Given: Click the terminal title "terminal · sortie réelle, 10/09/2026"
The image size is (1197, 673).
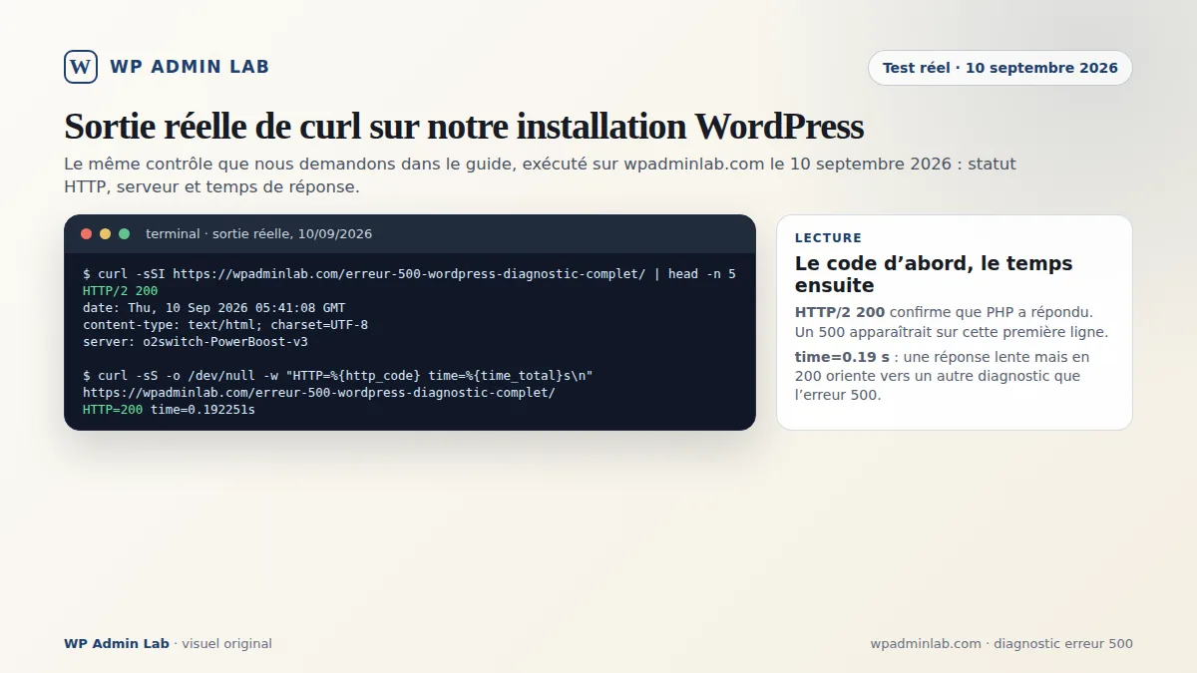Looking at the screenshot, I should pyautogui.click(x=258, y=234).
